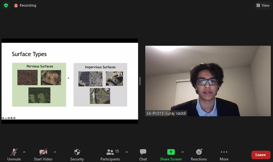
Task: Open the Participants panel
Action: pos(110,154)
